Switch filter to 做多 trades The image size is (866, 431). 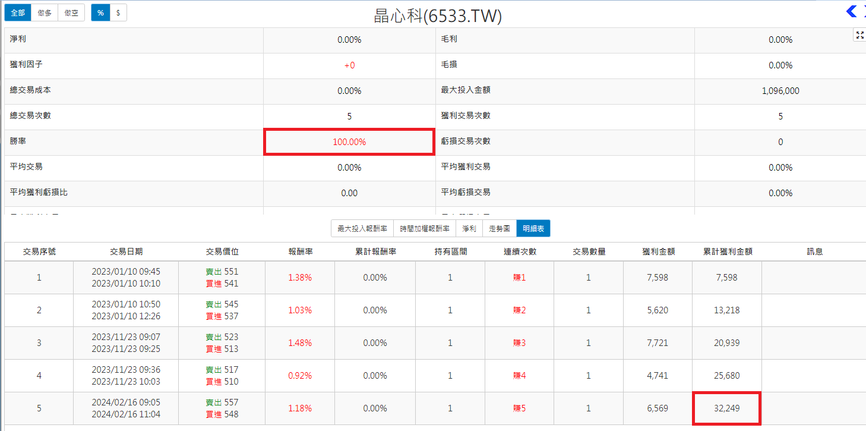45,12
